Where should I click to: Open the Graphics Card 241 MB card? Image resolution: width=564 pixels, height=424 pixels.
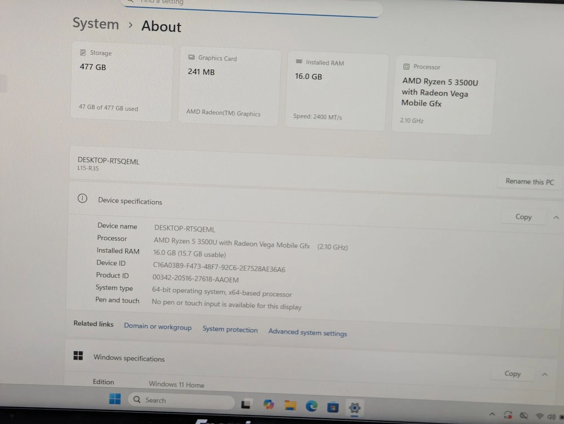pyautogui.click(x=229, y=86)
